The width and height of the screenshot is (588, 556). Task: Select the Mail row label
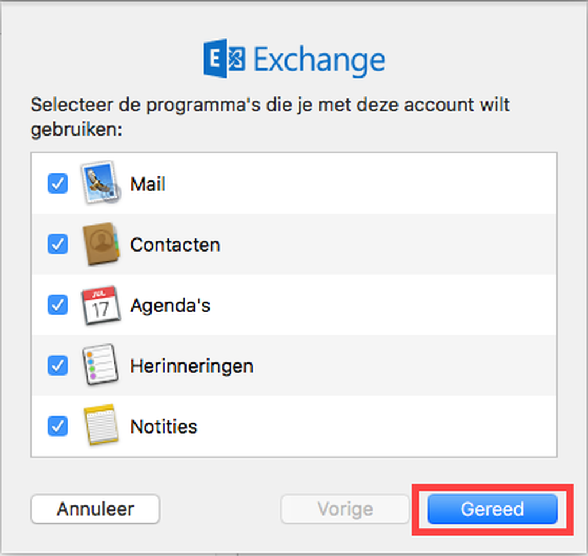pyautogui.click(x=148, y=184)
